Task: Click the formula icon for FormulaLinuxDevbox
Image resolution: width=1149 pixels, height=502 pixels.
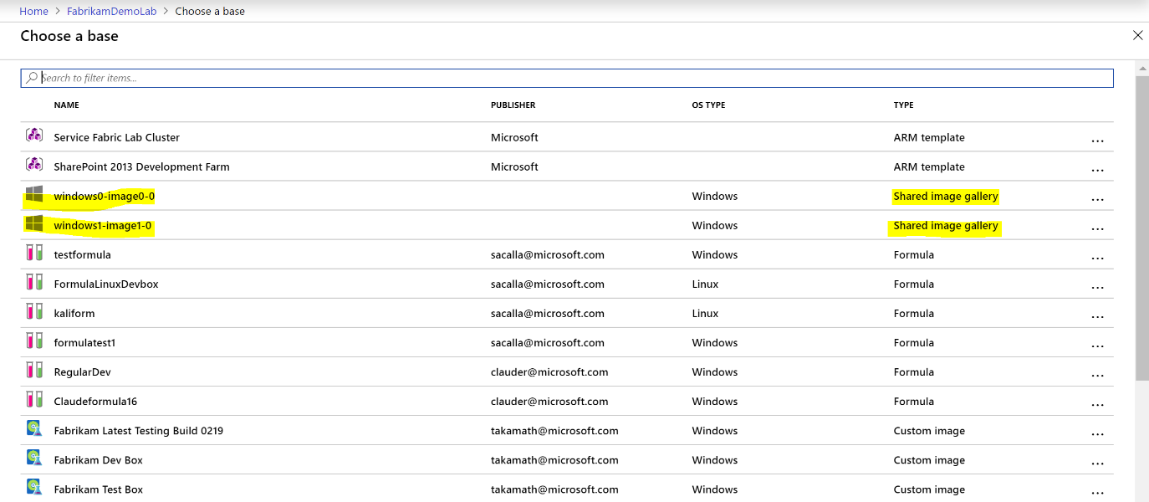Action: pos(34,282)
